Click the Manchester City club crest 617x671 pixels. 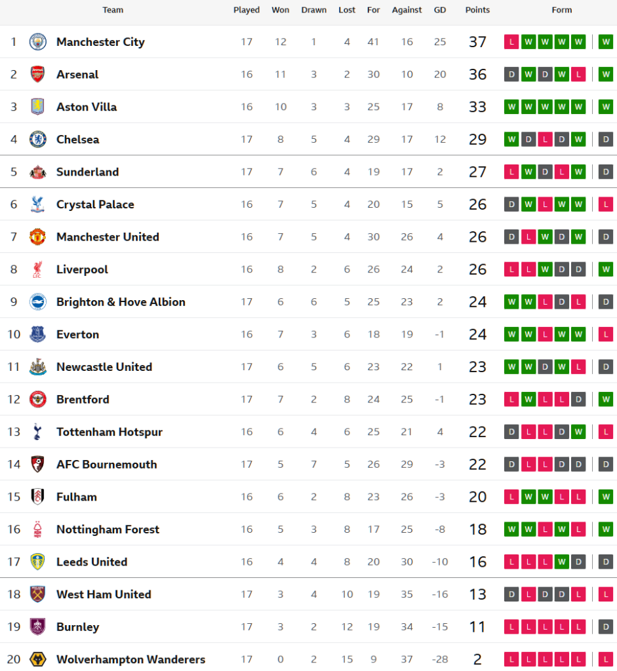point(38,42)
